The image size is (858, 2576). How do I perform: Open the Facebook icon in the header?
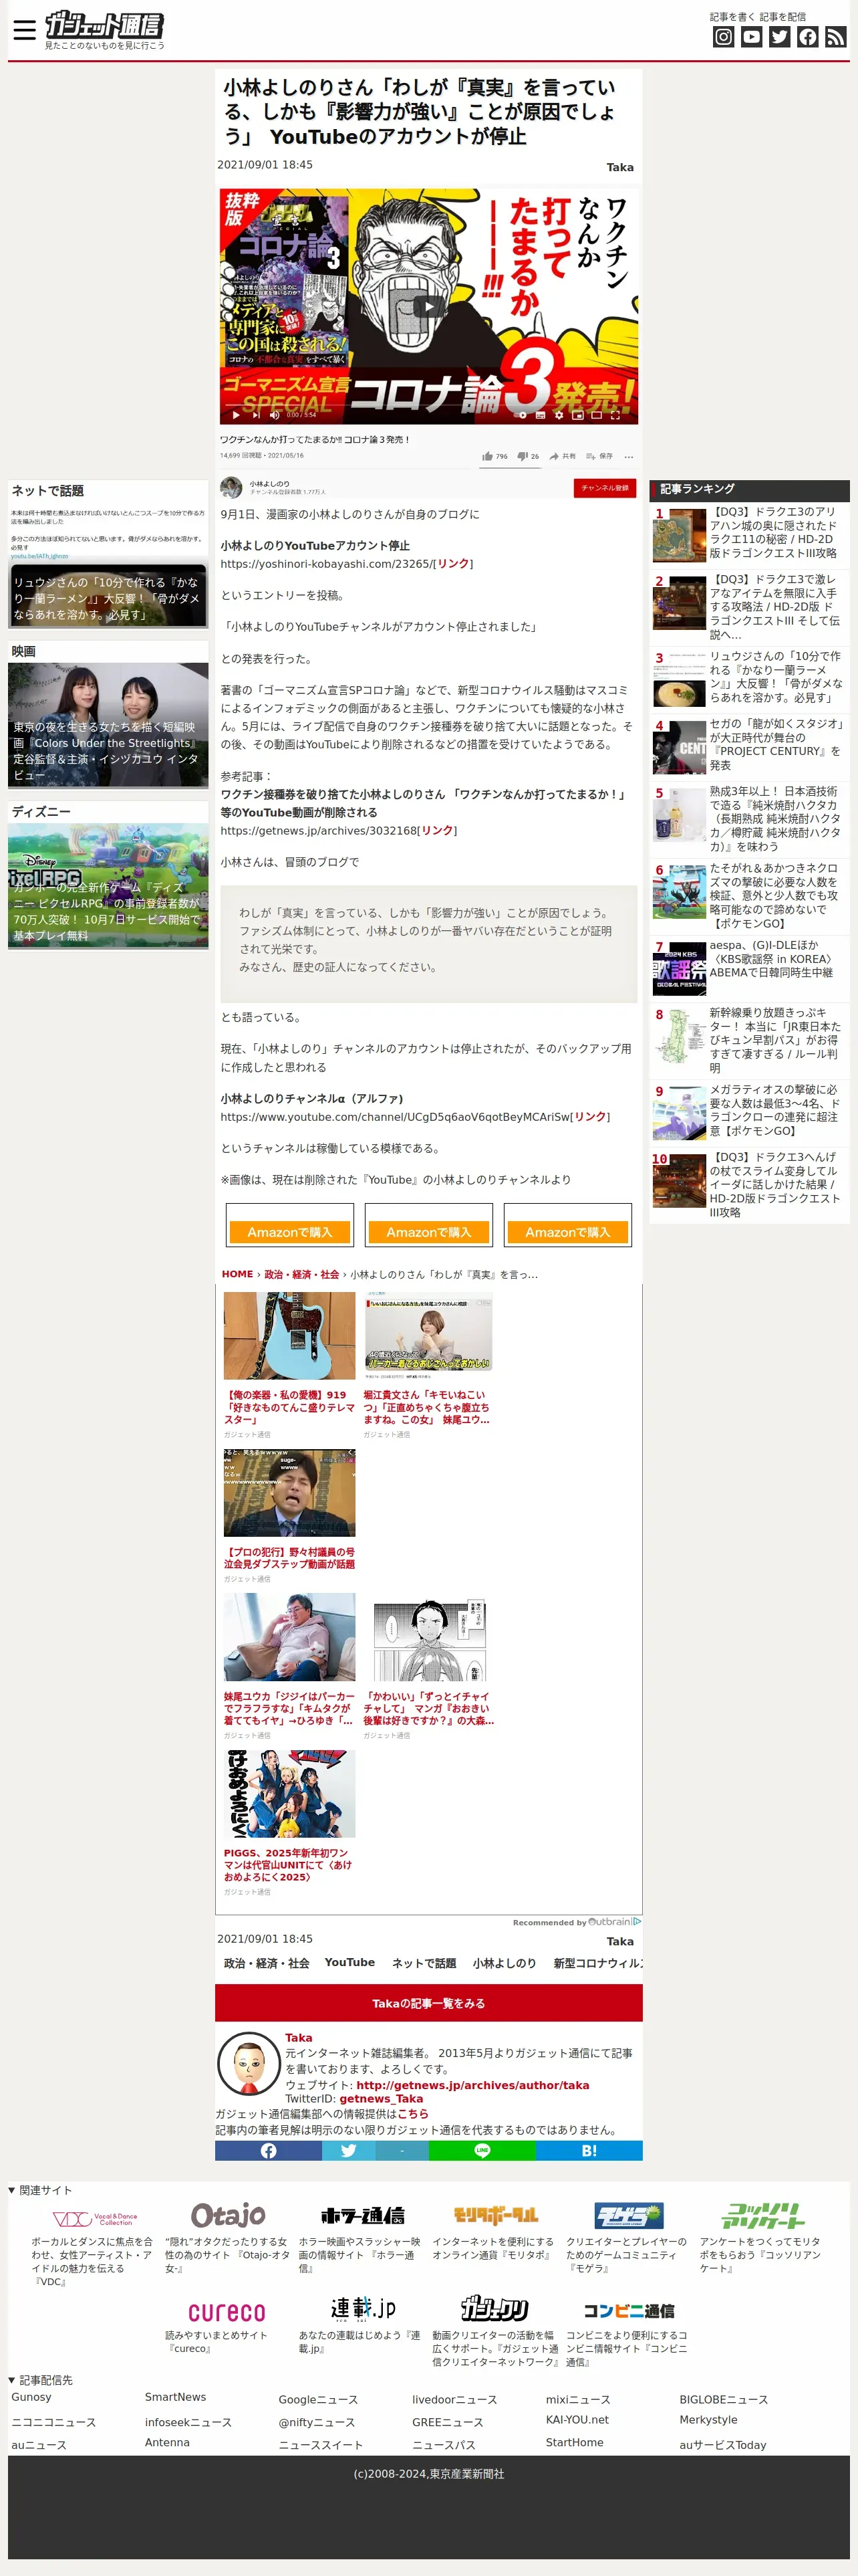[x=808, y=37]
